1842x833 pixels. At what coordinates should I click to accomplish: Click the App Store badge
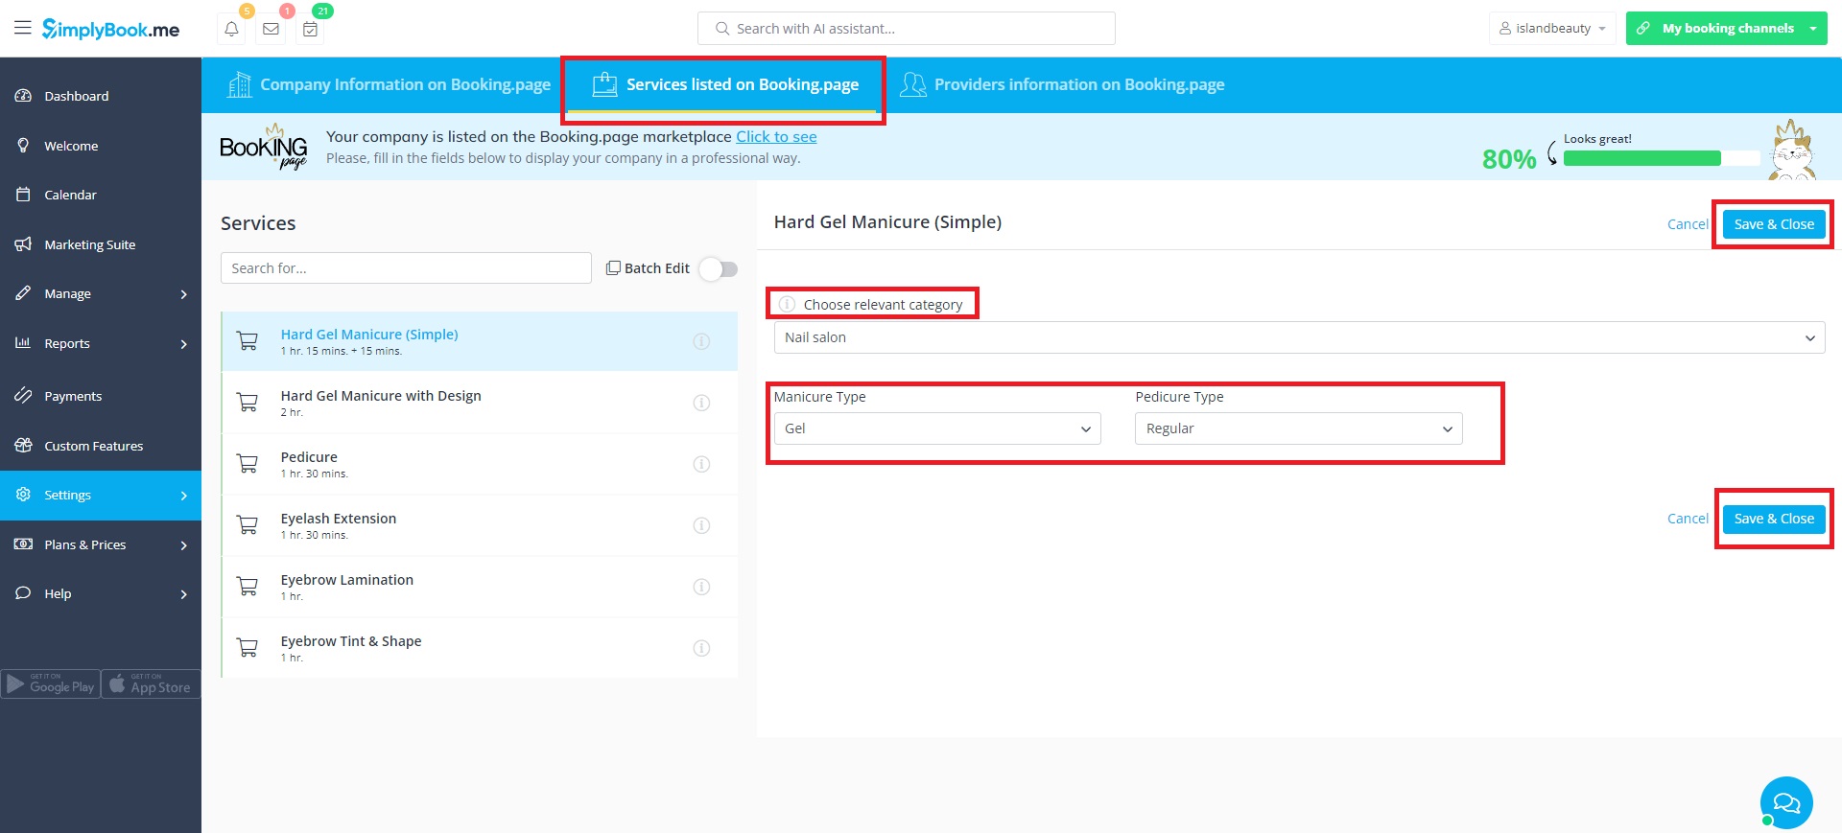[x=151, y=683]
